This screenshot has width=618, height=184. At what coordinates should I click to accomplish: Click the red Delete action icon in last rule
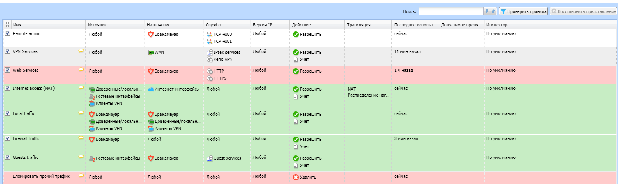point(296,177)
